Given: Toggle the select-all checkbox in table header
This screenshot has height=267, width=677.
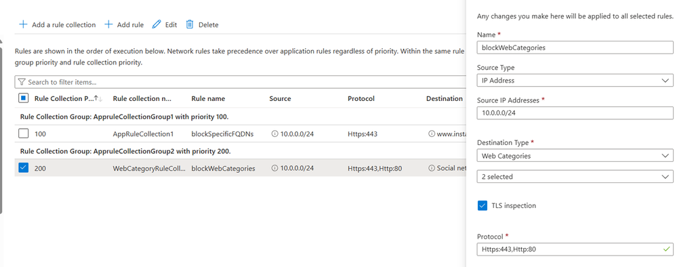Looking at the screenshot, I should [x=23, y=98].
